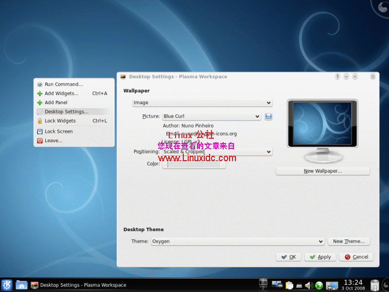Save the current picture using the disk icon

pos(268,116)
